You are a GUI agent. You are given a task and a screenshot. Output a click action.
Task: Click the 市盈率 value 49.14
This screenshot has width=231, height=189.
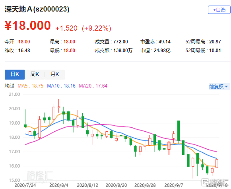(165, 42)
